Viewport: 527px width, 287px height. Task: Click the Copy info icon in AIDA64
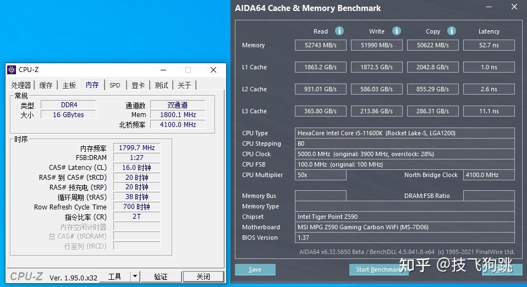click(x=452, y=31)
